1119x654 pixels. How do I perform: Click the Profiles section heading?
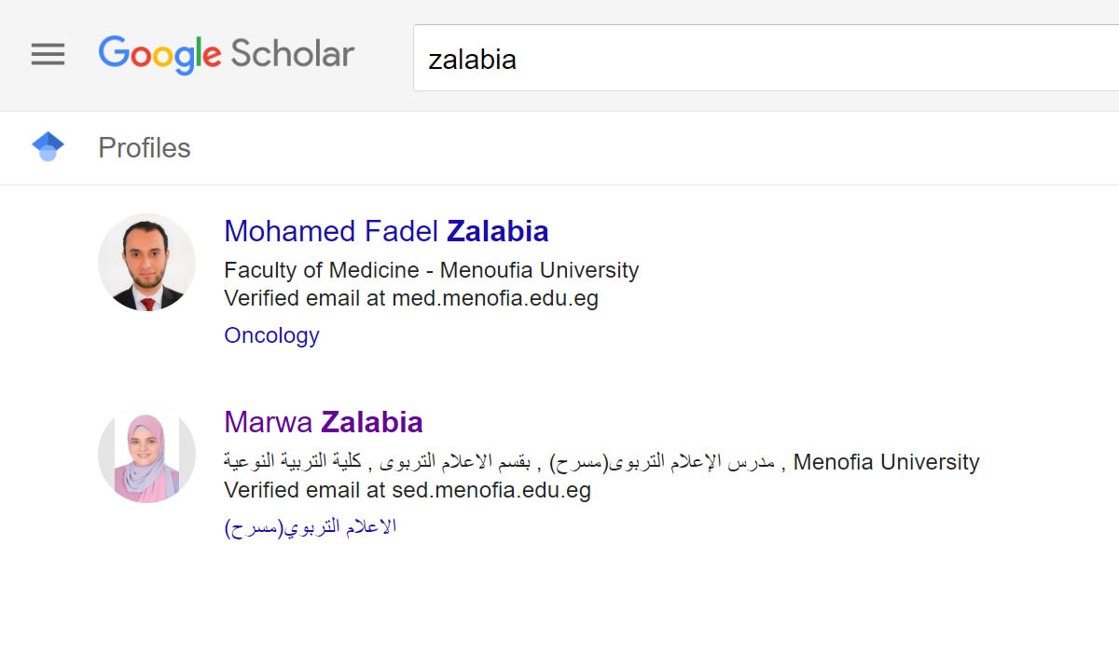coord(145,148)
